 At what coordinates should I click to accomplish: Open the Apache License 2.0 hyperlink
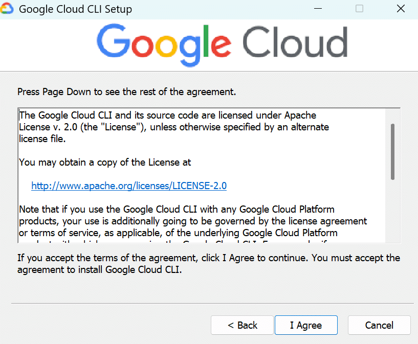tap(129, 186)
